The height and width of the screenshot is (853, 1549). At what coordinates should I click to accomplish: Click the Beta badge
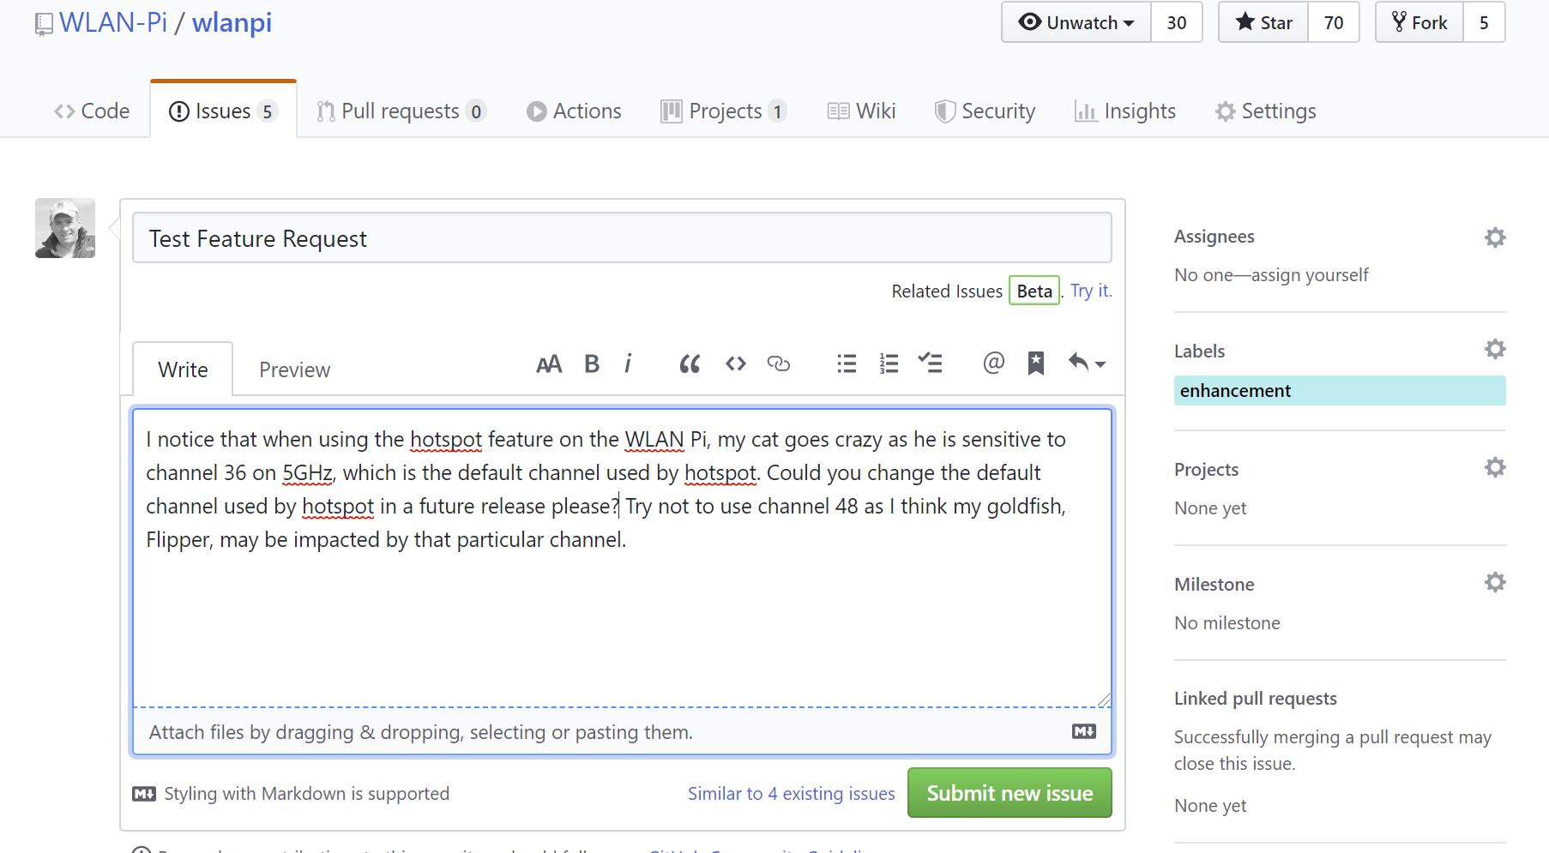1034,291
